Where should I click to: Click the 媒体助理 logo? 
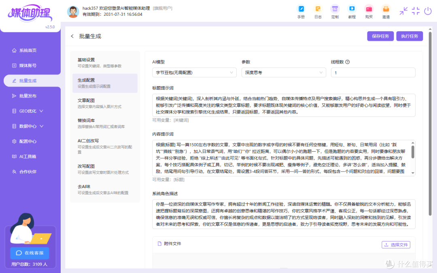click(x=30, y=13)
